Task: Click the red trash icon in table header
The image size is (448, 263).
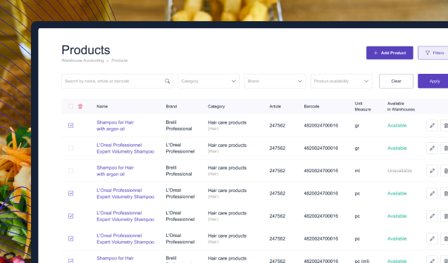Action: point(80,106)
